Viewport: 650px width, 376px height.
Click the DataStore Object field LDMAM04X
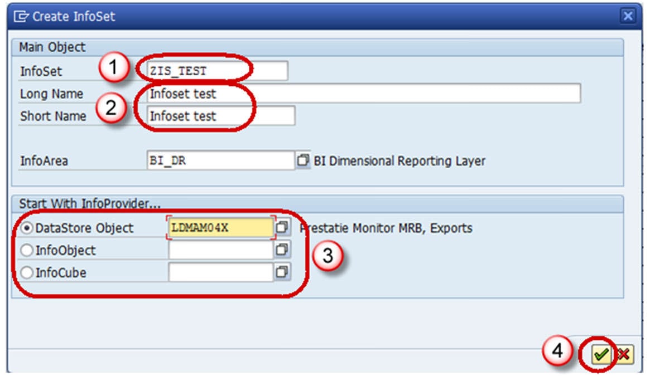(221, 227)
